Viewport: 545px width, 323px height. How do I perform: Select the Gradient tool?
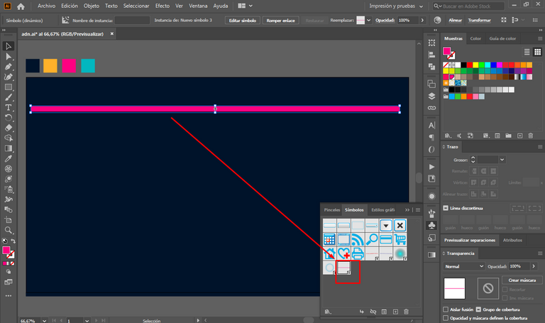point(9,148)
